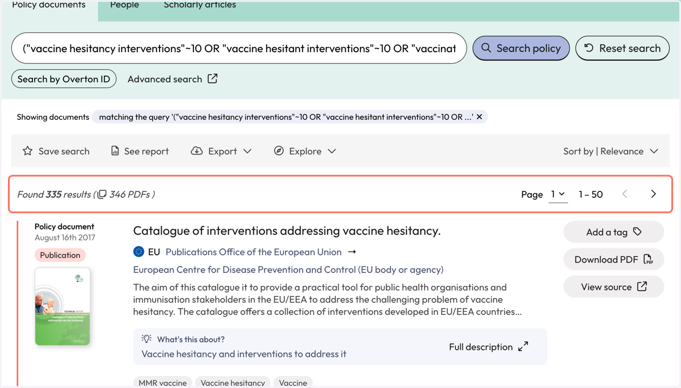Open Publications Office of the European Union link

253,252
